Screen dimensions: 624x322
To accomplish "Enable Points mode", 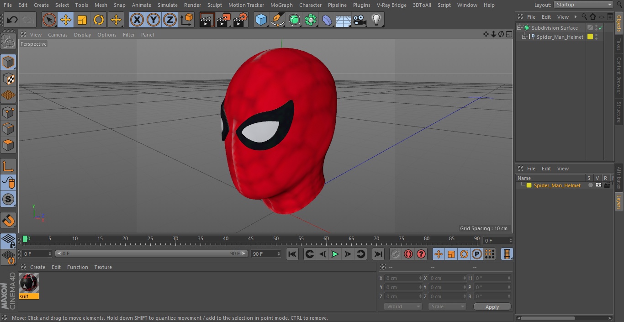I will pos(8,112).
